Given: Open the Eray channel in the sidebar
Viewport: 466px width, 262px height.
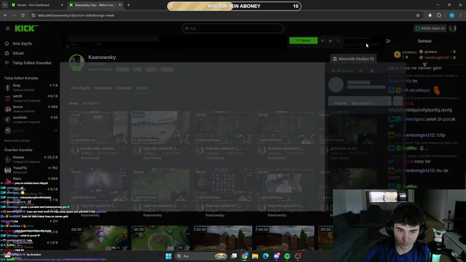Looking at the screenshot, I should [x=31, y=87].
